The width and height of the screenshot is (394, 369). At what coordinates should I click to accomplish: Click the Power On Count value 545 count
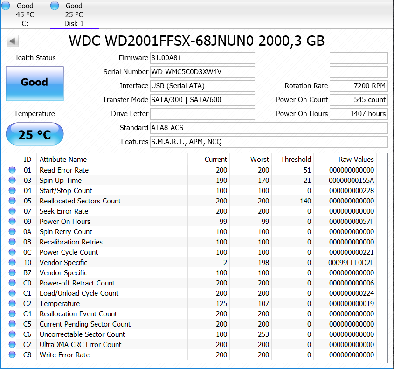pos(359,100)
